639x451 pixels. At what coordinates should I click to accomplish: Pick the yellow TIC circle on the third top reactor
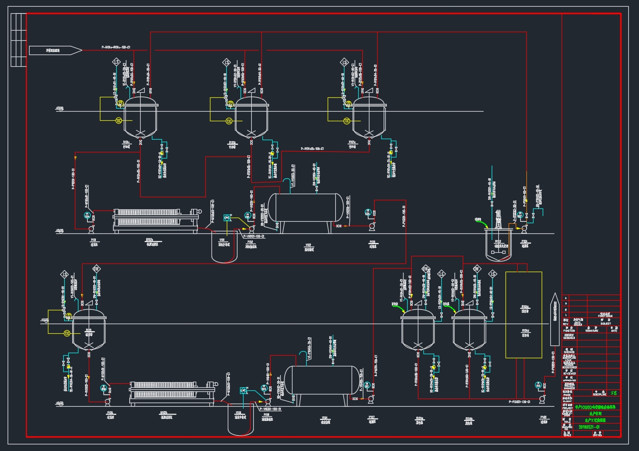tap(347, 121)
